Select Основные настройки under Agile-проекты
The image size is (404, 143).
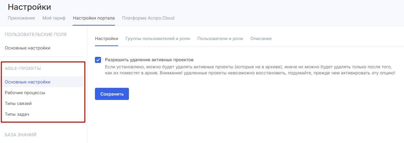(28, 82)
